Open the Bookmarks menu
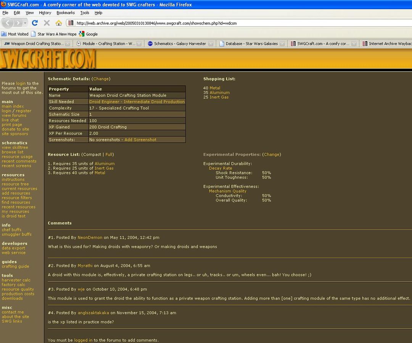 pos(66,13)
